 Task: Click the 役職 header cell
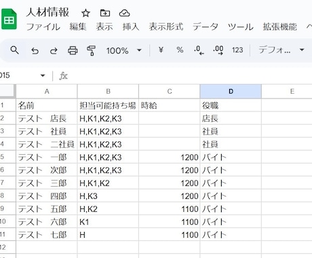pyautogui.click(x=231, y=105)
